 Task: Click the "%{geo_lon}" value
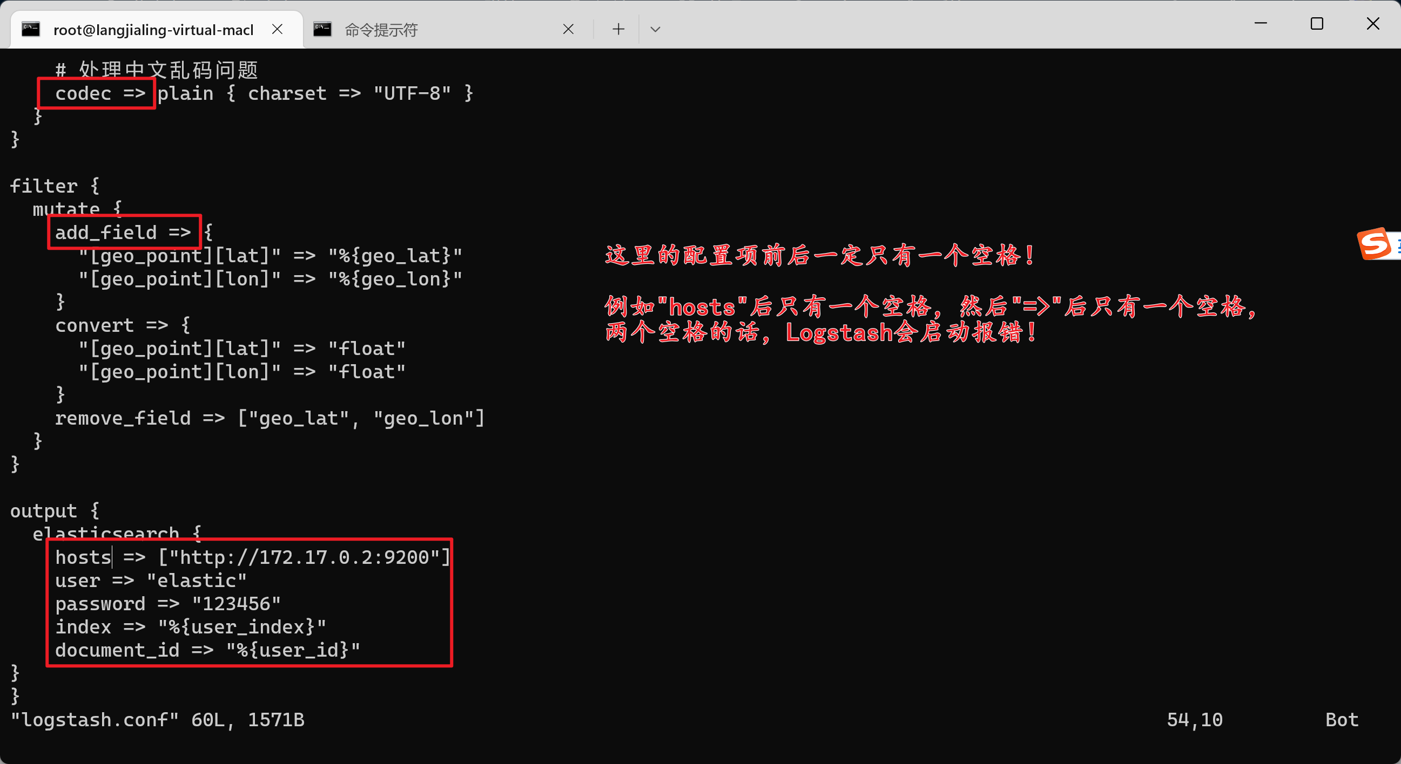coord(395,279)
